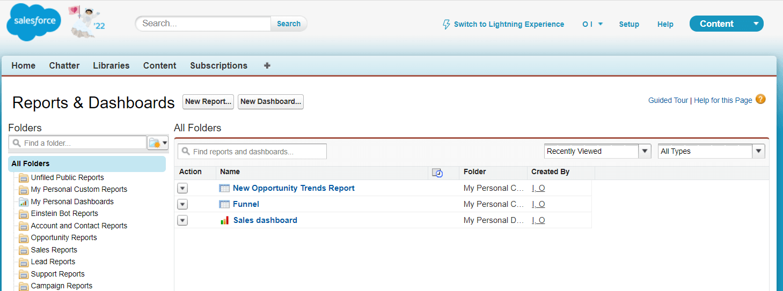
Task: Go to the Home tab
Action: 24,65
